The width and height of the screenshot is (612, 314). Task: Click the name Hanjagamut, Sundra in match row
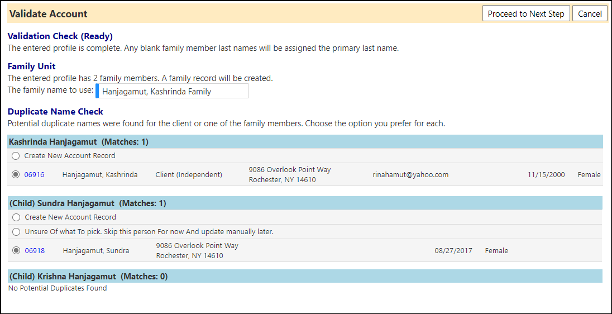96,251
